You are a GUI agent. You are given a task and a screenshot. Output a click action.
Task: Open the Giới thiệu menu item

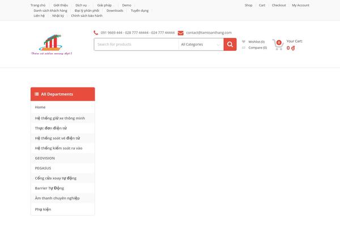61,5
